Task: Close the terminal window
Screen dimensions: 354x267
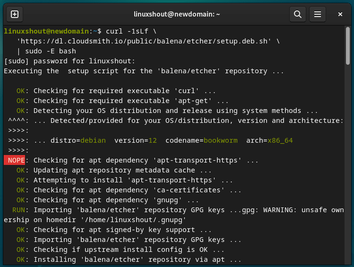Action: point(340,15)
